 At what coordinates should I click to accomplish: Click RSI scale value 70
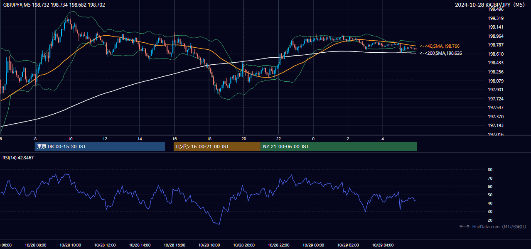[x=490, y=178]
